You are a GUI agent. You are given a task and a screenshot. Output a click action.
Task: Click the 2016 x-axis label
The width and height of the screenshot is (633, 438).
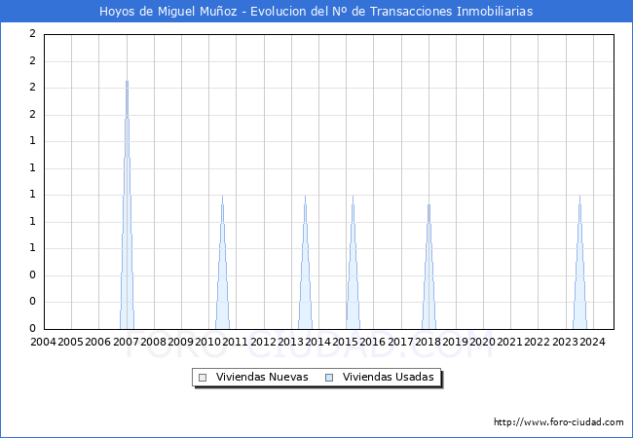[373, 342]
